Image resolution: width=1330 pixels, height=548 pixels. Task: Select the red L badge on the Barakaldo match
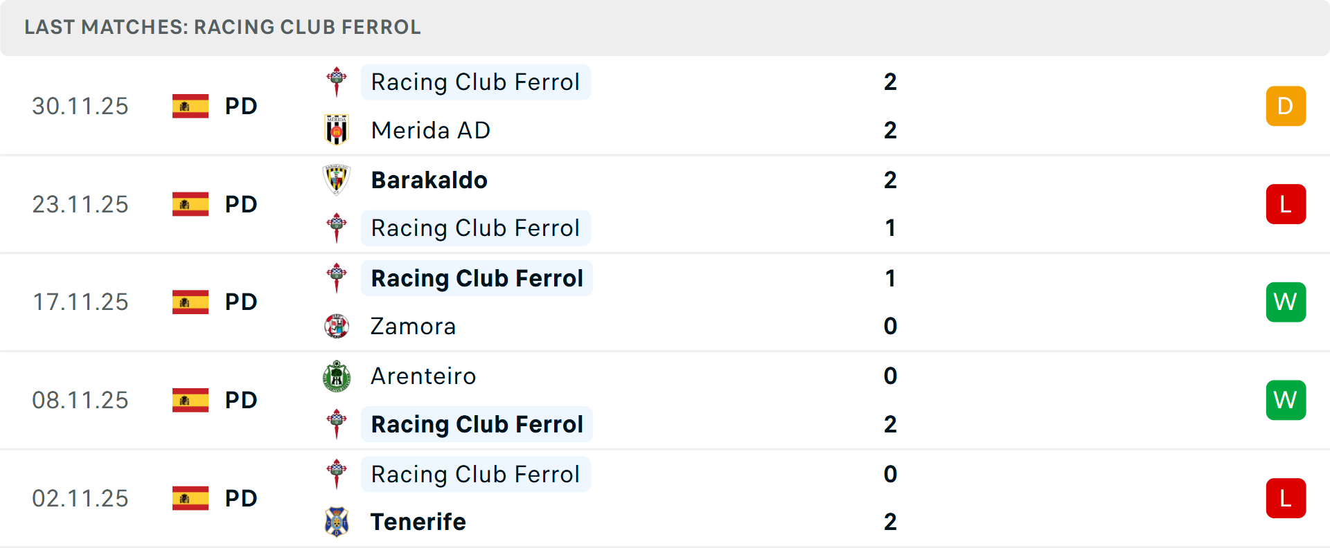tap(1286, 203)
